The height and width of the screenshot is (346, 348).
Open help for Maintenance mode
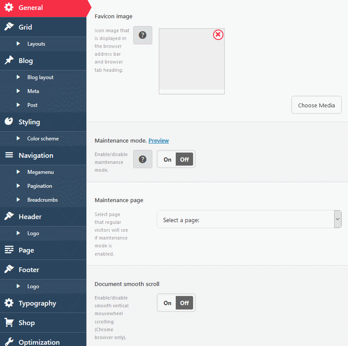142,159
